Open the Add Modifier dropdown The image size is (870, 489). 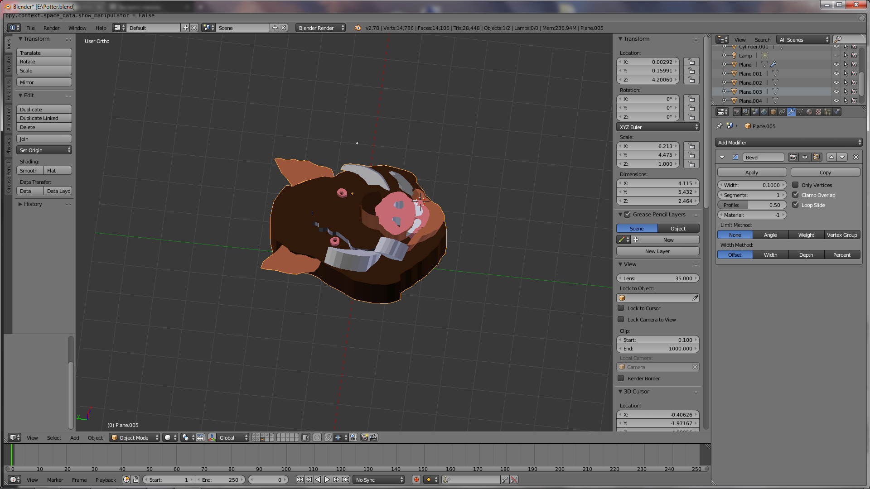click(788, 142)
